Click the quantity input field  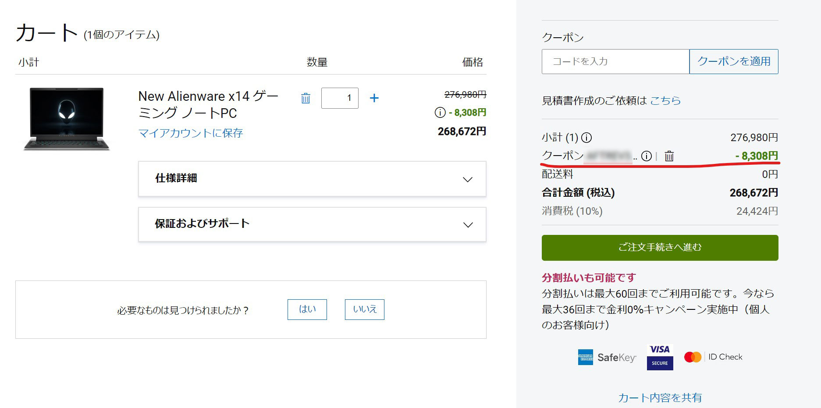click(340, 98)
